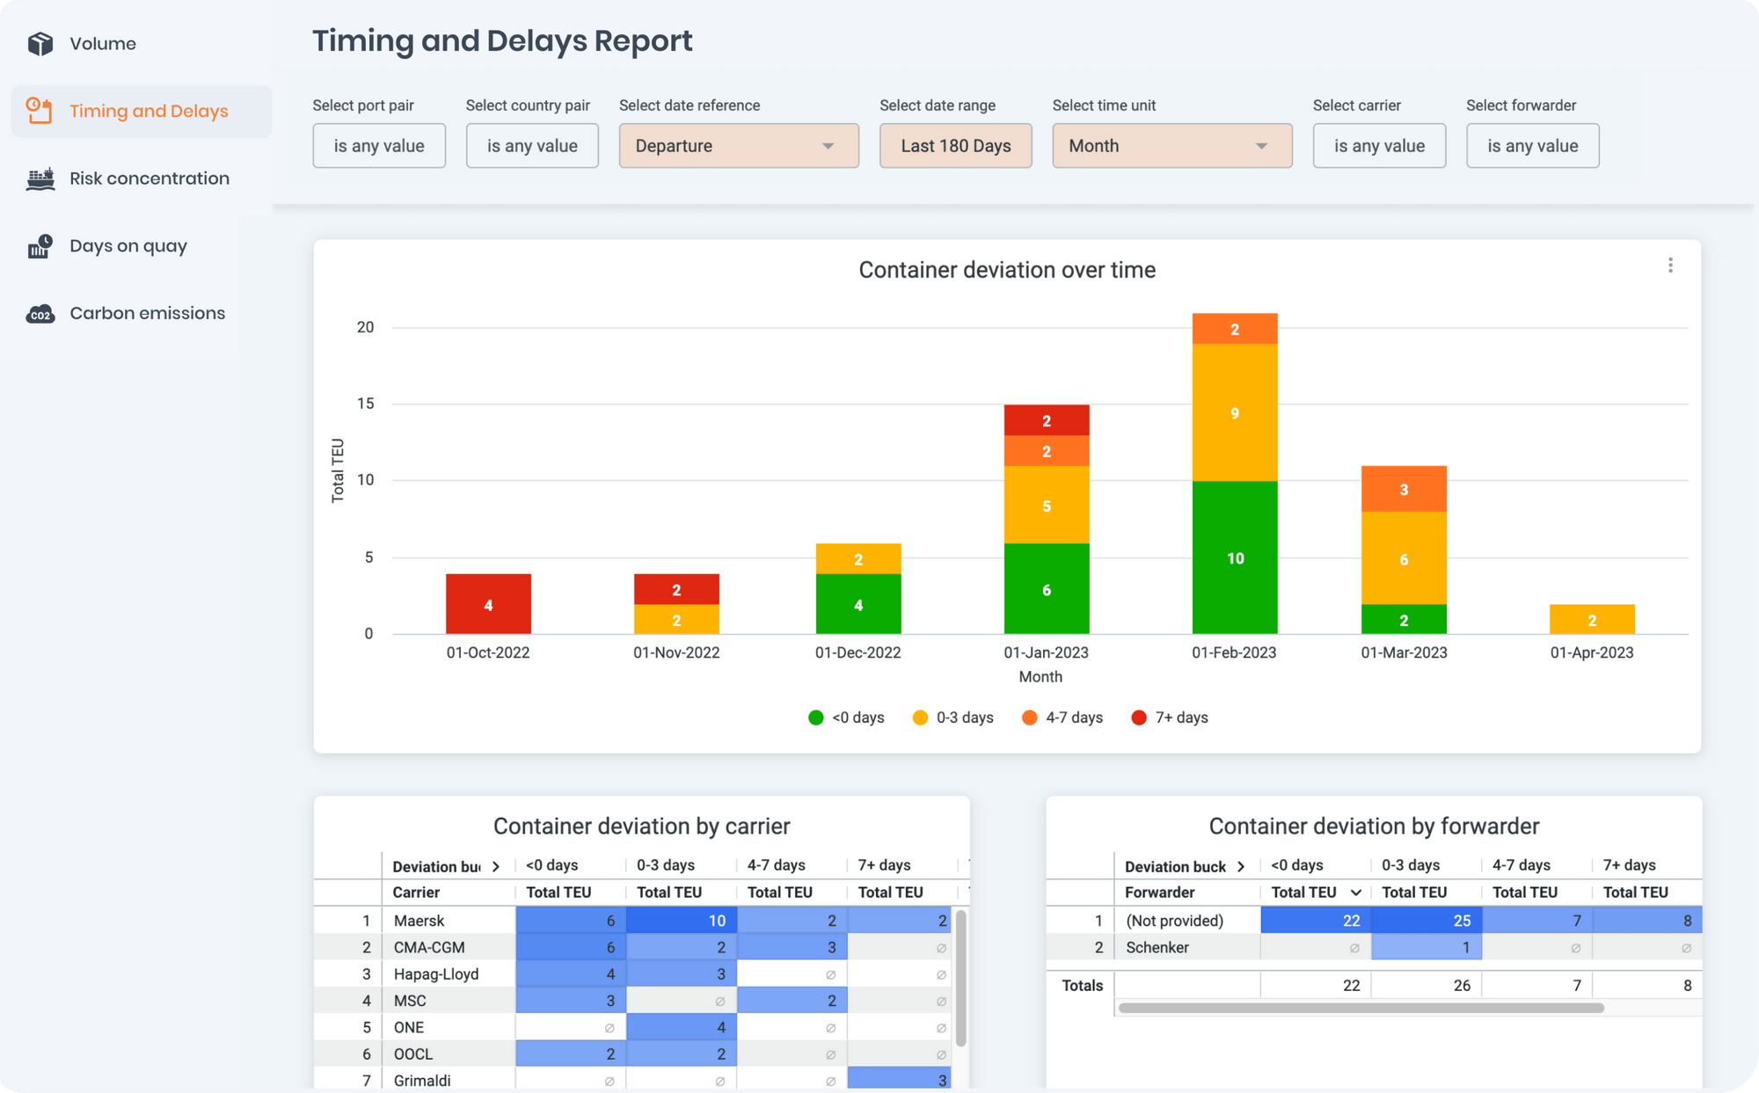Viewport: 1759px width, 1093px height.
Task: Navigate to Carbon emissions page
Action: (x=147, y=313)
